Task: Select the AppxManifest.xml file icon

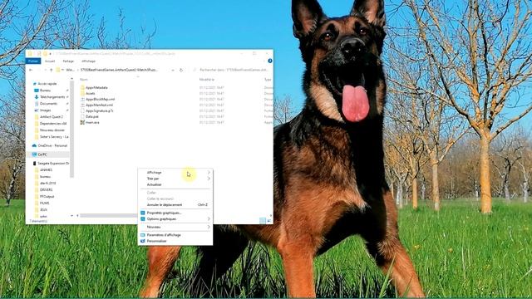Action: [x=82, y=105]
